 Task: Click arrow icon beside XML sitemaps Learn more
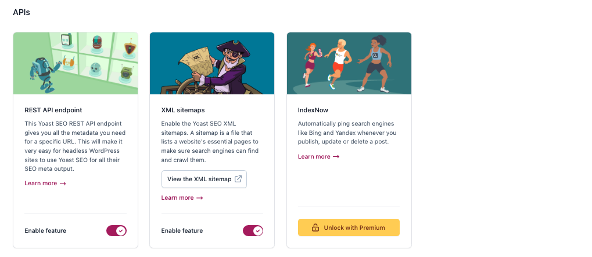(200, 198)
